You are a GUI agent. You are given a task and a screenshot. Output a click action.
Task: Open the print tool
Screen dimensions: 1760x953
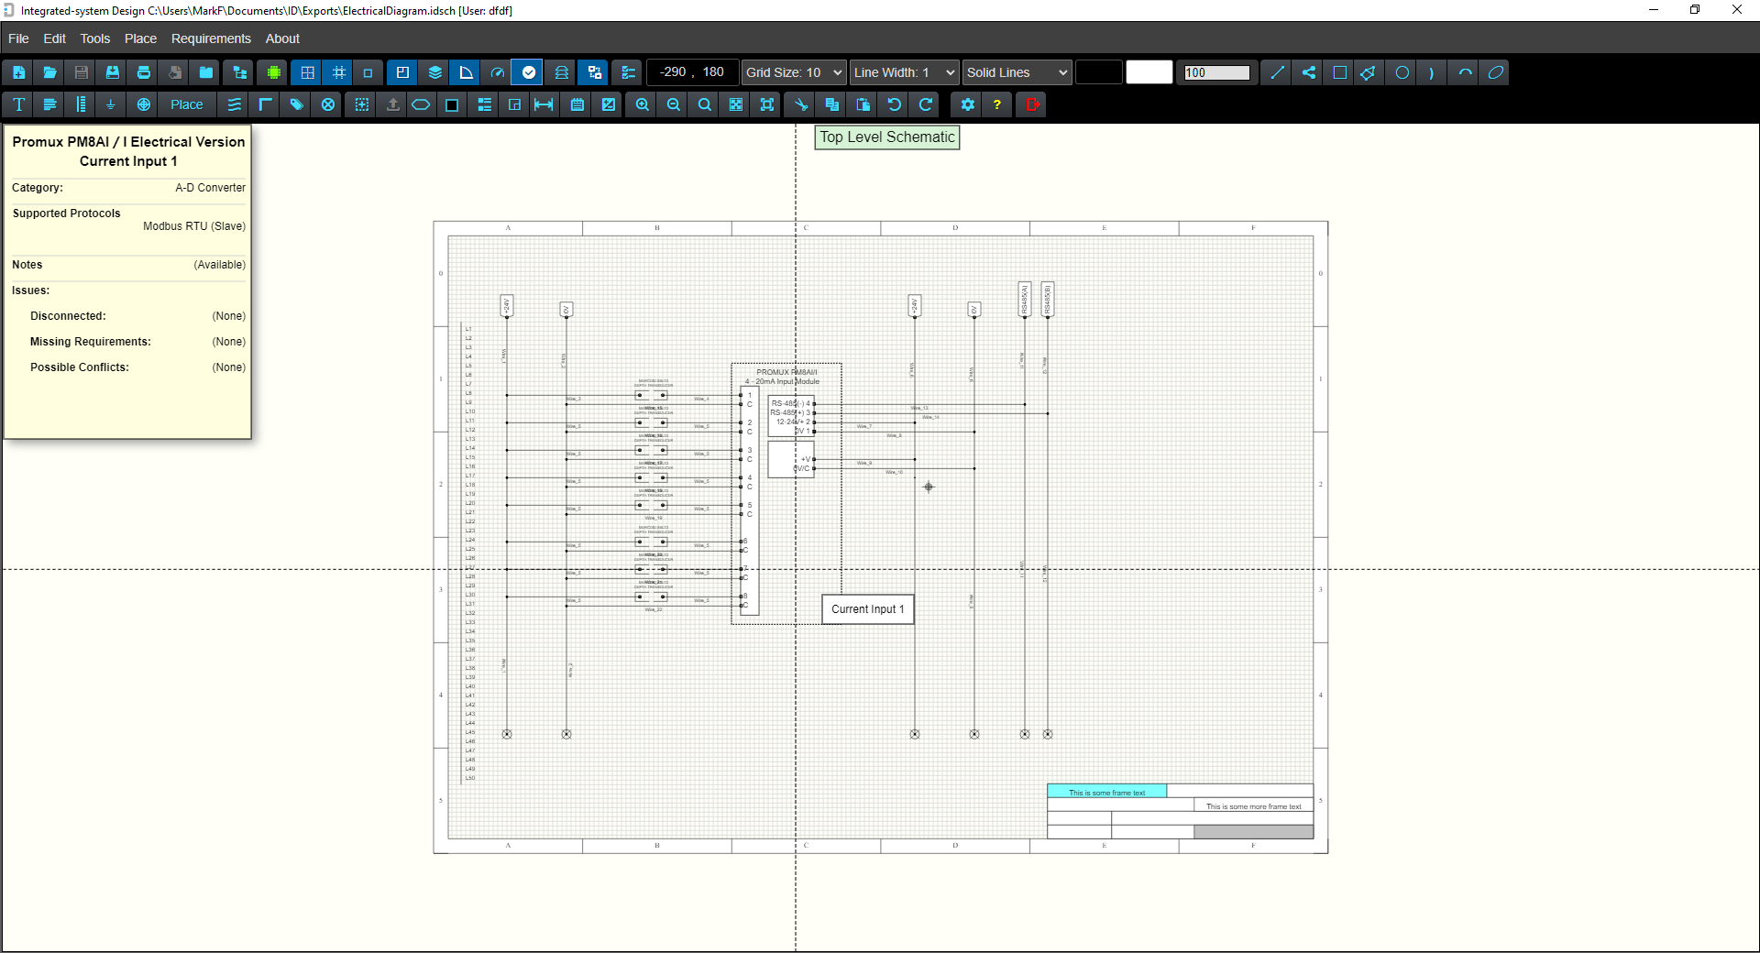[142, 72]
